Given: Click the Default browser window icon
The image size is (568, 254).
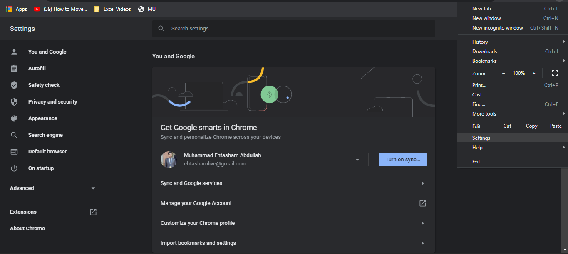Looking at the screenshot, I should pos(14,152).
